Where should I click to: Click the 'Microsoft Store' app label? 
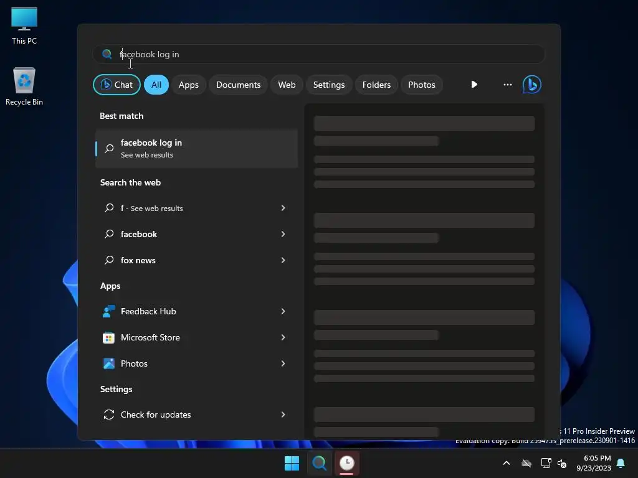point(150,337)
